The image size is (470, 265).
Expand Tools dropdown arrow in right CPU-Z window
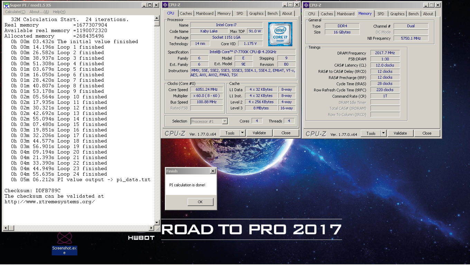coord(383,133)
